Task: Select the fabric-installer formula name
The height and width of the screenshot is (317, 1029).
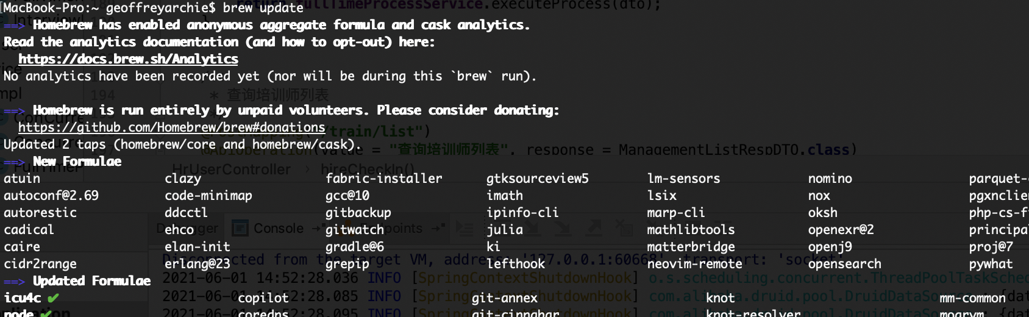Action: click(384, 179)
